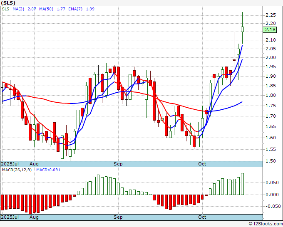Click the current price tag 2.18
The width and height of the screenshot is (283, 227).
click(x=270, y=30)
